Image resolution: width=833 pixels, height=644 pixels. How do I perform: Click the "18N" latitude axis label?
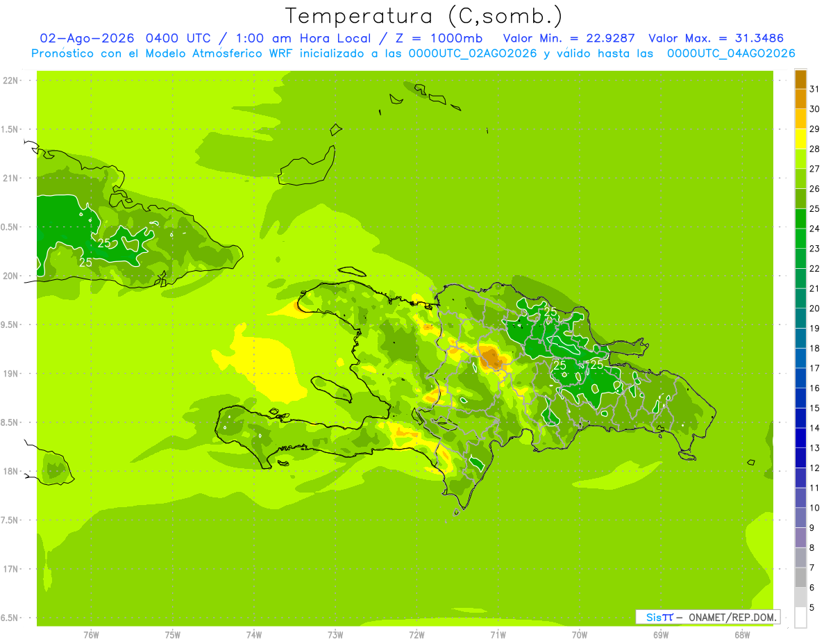point(10,472)
